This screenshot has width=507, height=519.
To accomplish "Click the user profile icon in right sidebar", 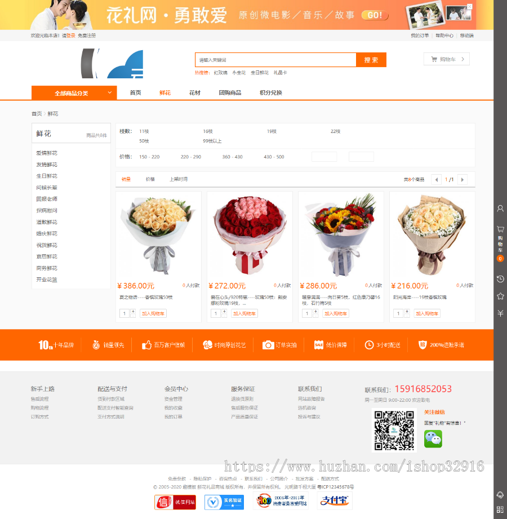I will tap(500, 209).
